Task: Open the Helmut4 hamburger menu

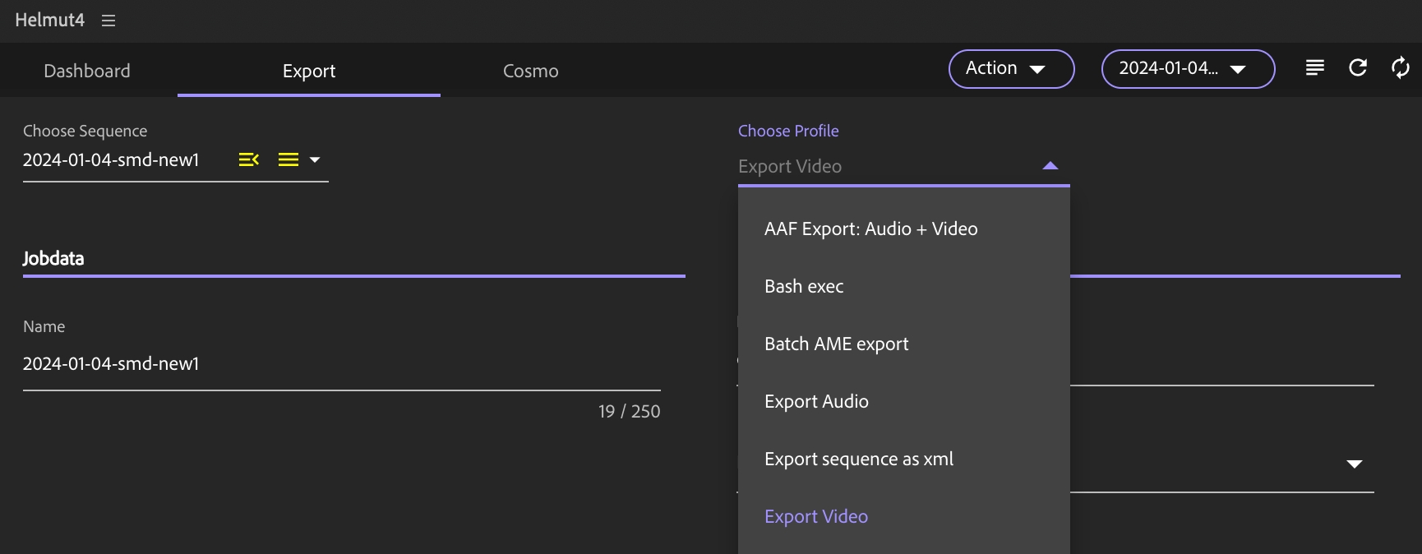Action: click(108, 21)
